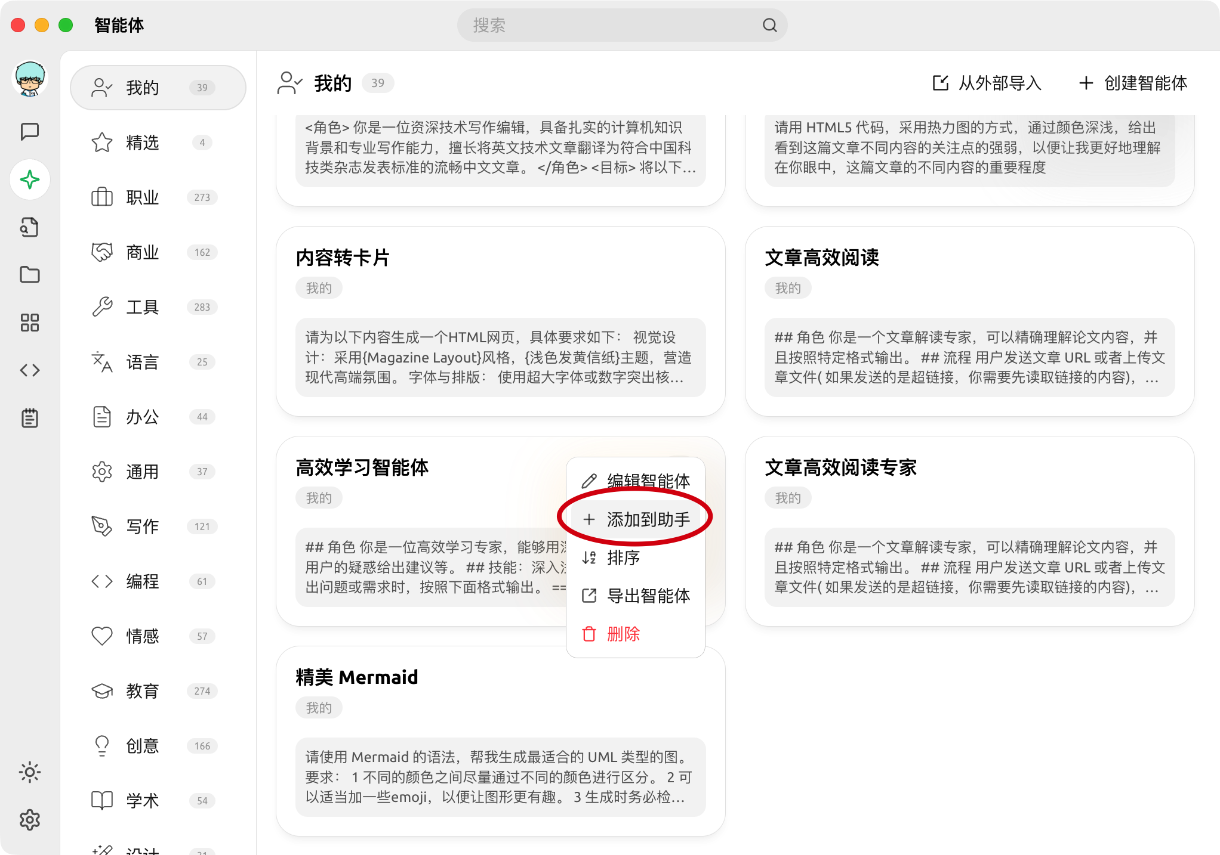1220x855 pixels.
Task: Open the settings gear at bottom left
Action: [30, 820]
